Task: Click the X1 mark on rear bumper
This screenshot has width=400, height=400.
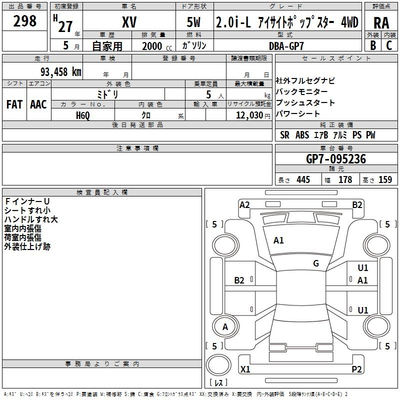Action: pos(245,369)
